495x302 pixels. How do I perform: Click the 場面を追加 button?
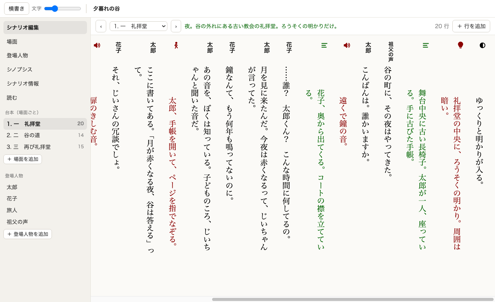click(x=23, y=159)
